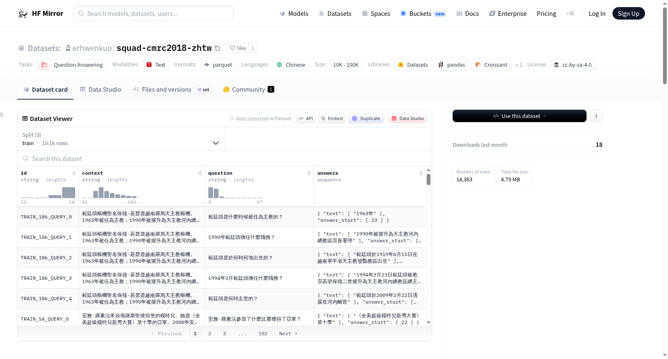668x359 pixels.
Task: Click the Duplicate button
Action: pos(366,118)
